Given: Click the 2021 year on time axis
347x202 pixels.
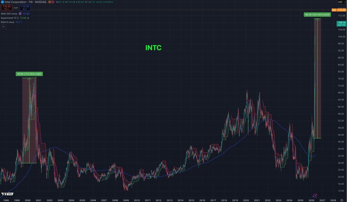Looking at the screenshot, I should pyautogui.click(x=256, y=200).
